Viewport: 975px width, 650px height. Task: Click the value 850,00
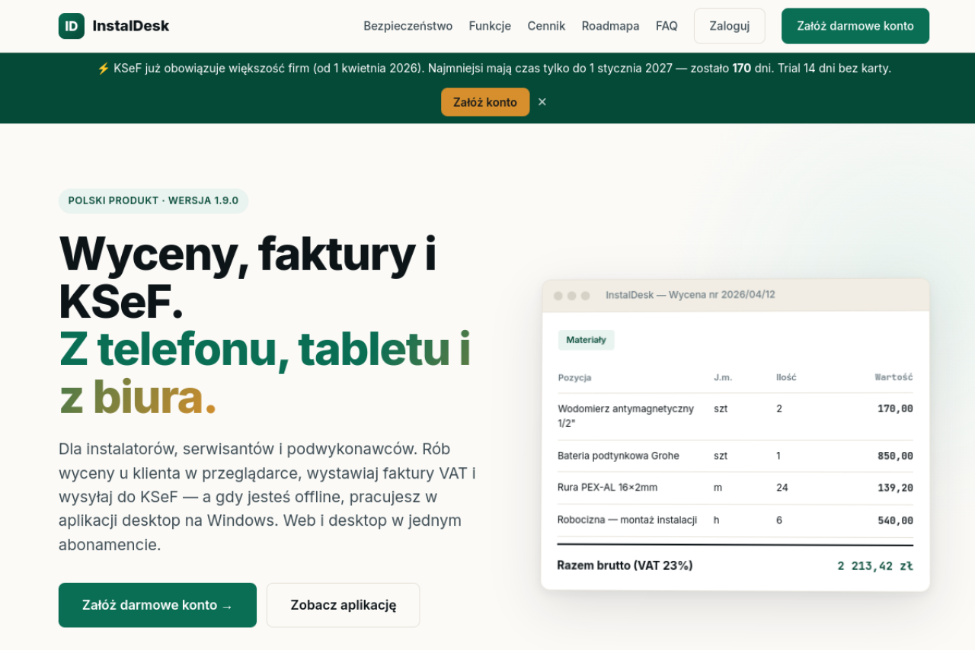click(x=895, y=456)
